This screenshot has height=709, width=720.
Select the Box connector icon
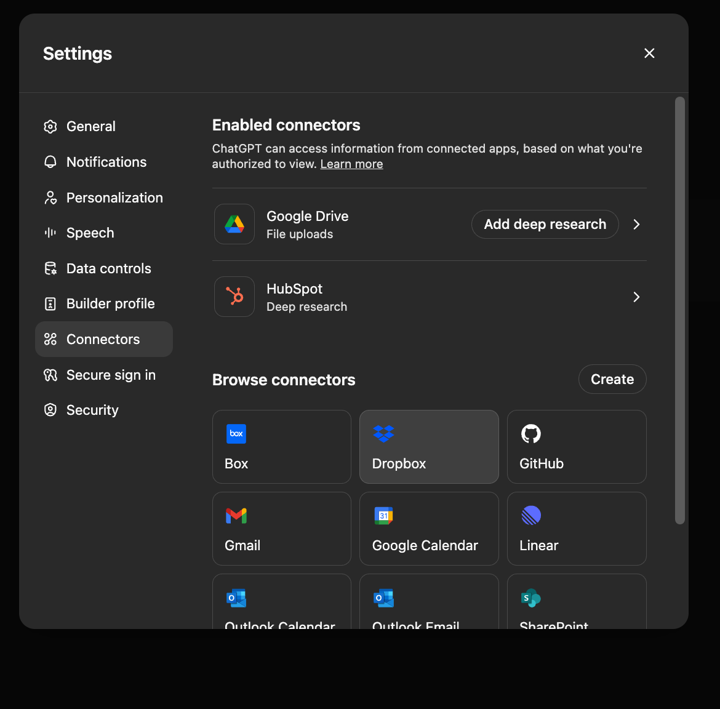236,434
